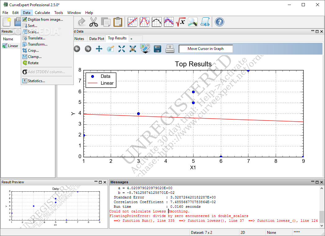Switch to the Data Plot tab
The width and height of the screenshot is (325, 236).
96,39
